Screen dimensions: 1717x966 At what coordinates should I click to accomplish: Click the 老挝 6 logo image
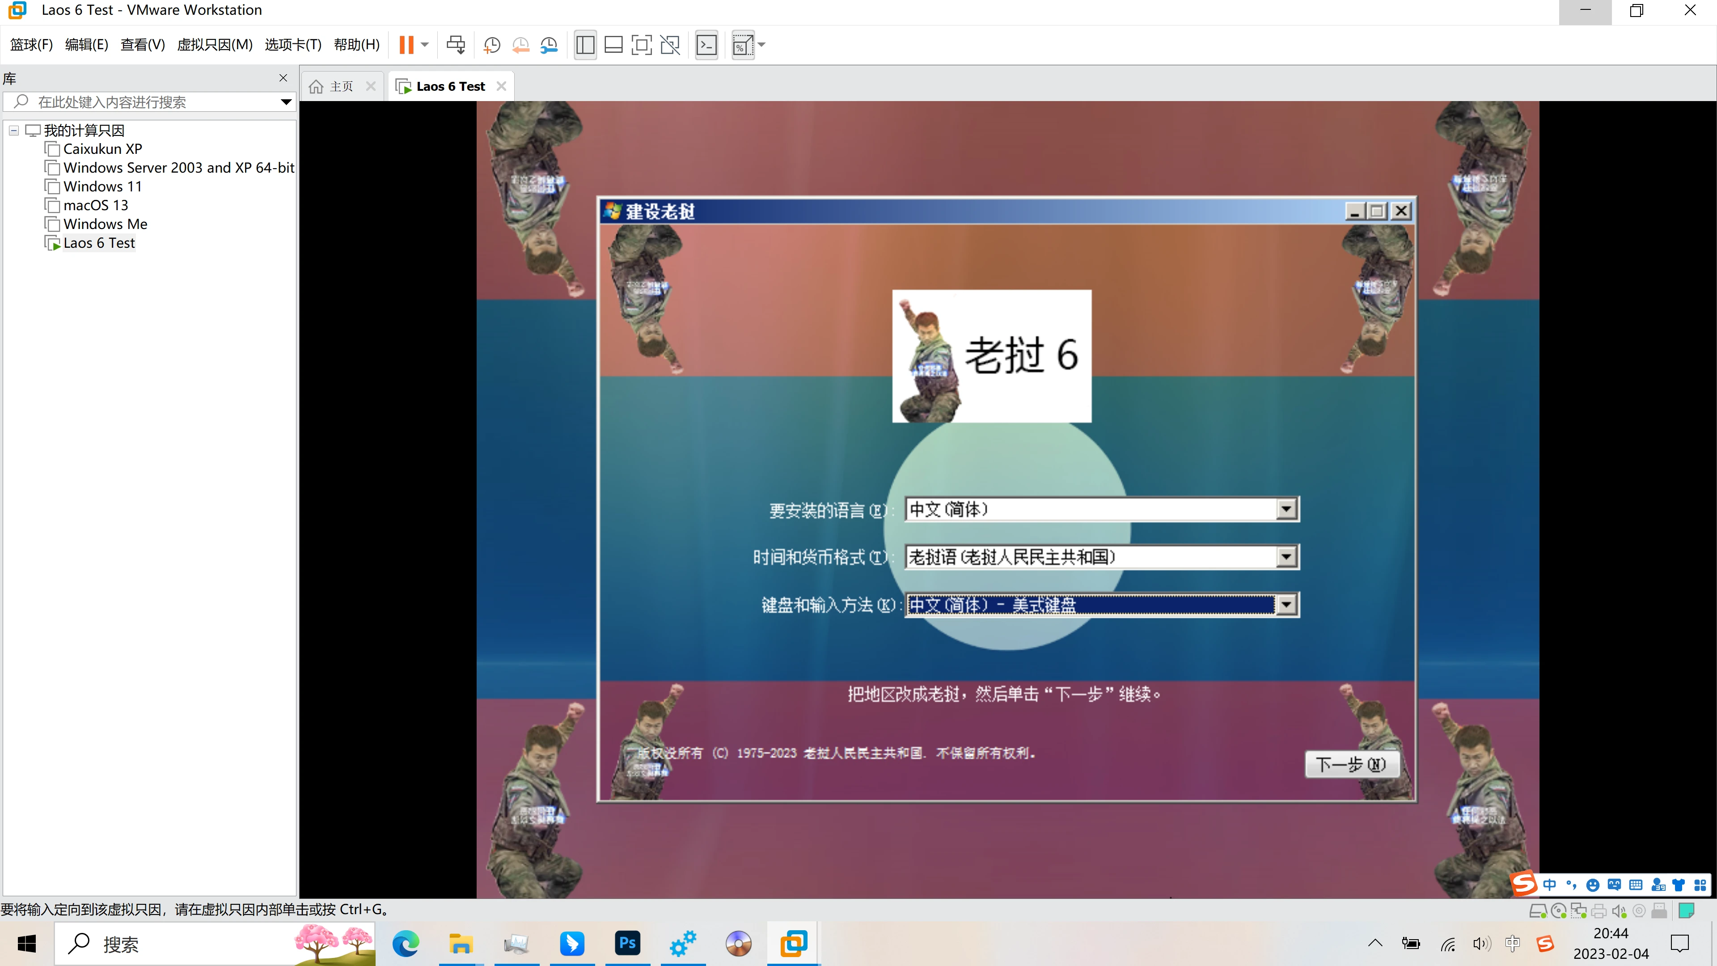click(x=992, y=356)
